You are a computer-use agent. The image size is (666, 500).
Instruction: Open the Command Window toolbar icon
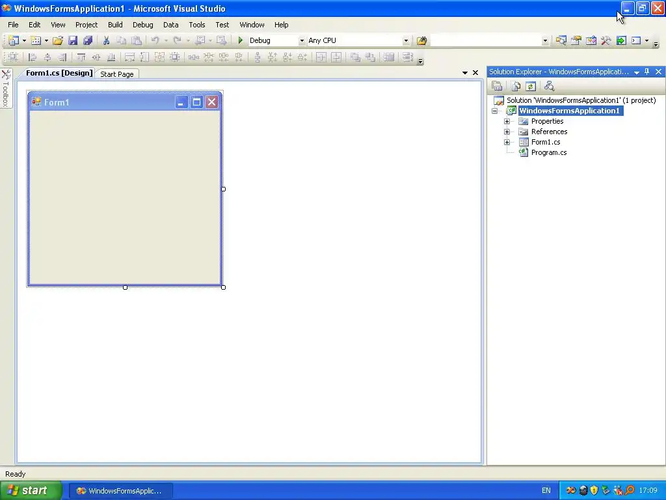636,40
